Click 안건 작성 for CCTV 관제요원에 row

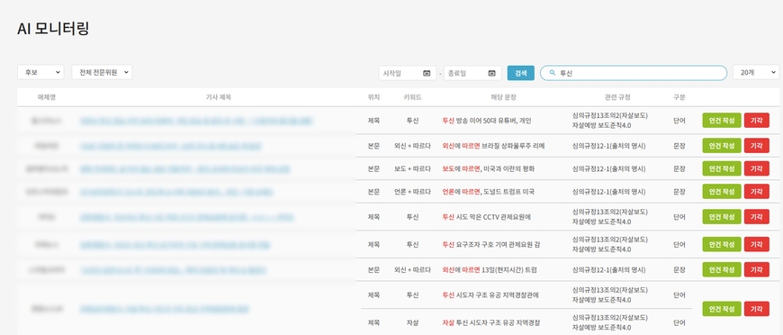point(722,217)
